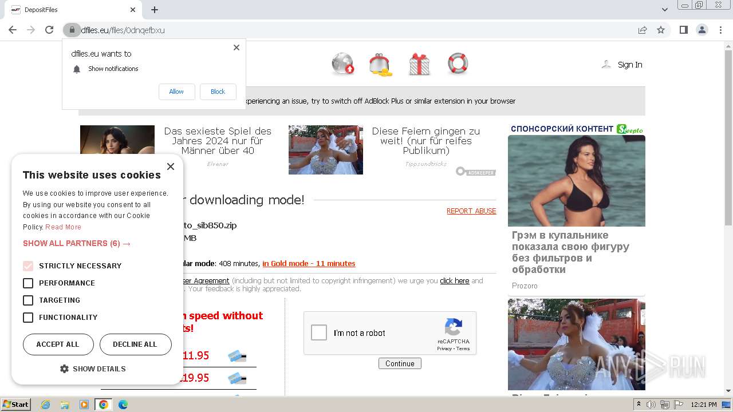Bookmark this page with star icon

(x=661, y=30)
